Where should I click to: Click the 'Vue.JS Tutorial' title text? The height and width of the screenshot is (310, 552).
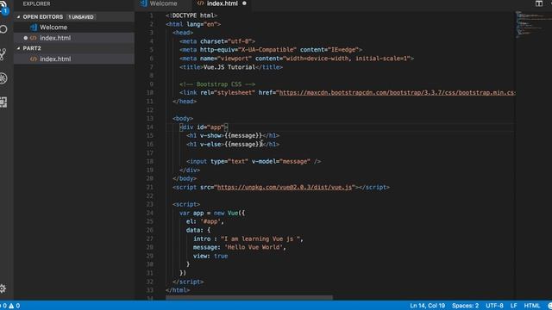(x=229, y=67)
